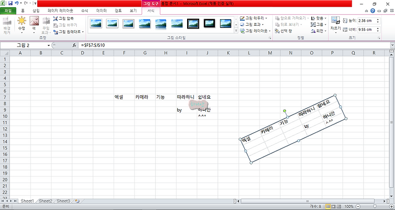395x210 pixels.
Task: Select the Sheet1 tab
Action: [27, 201]
